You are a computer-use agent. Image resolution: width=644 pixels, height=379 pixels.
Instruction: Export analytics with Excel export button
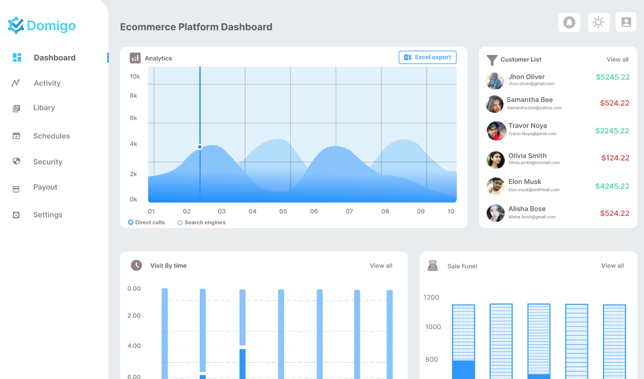coord(427,57)
